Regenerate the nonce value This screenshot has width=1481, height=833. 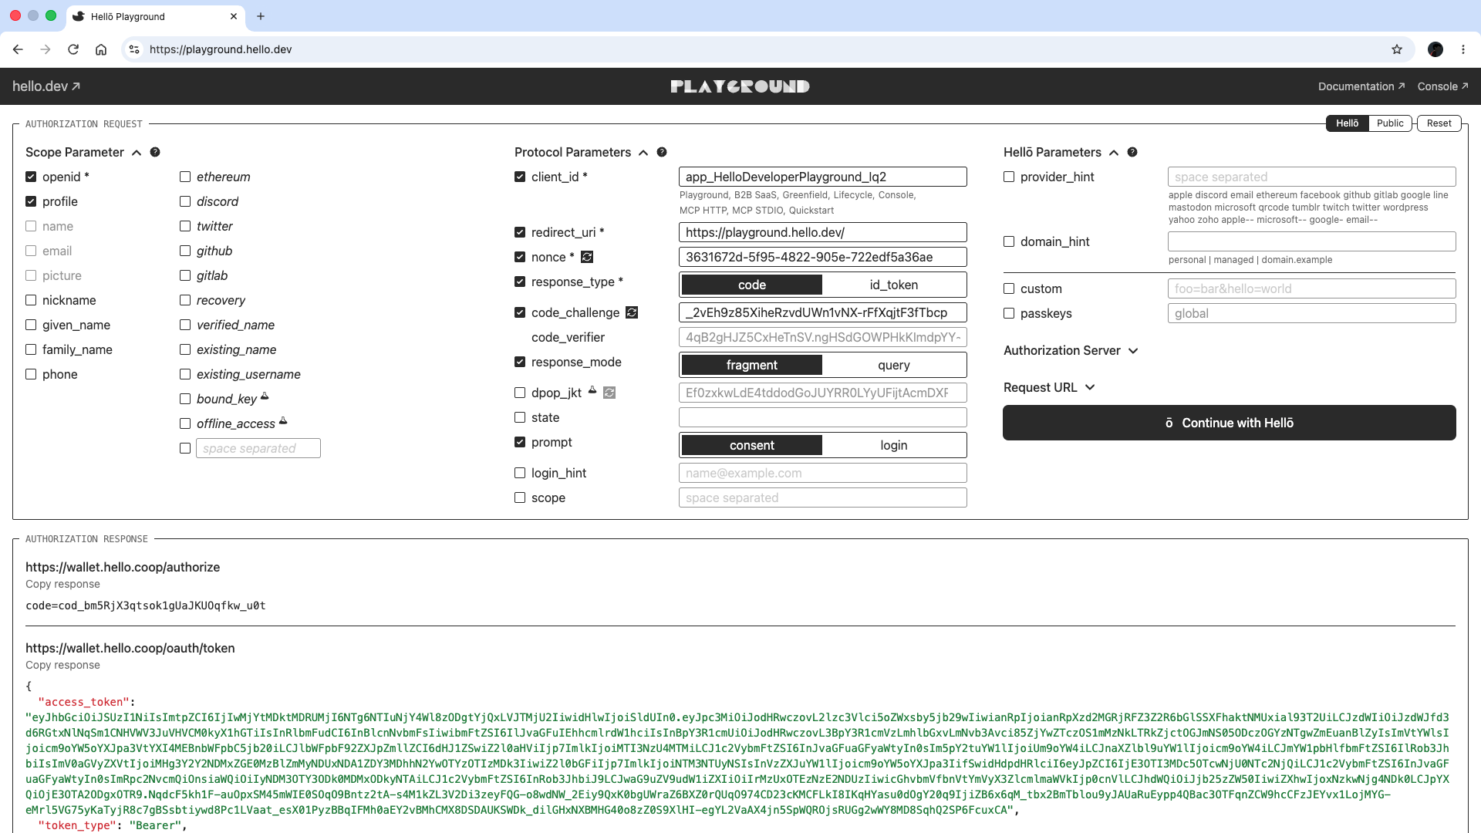[x=587, y=257]
